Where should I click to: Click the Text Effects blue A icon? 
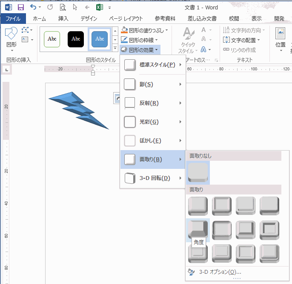tap(203, 49)
